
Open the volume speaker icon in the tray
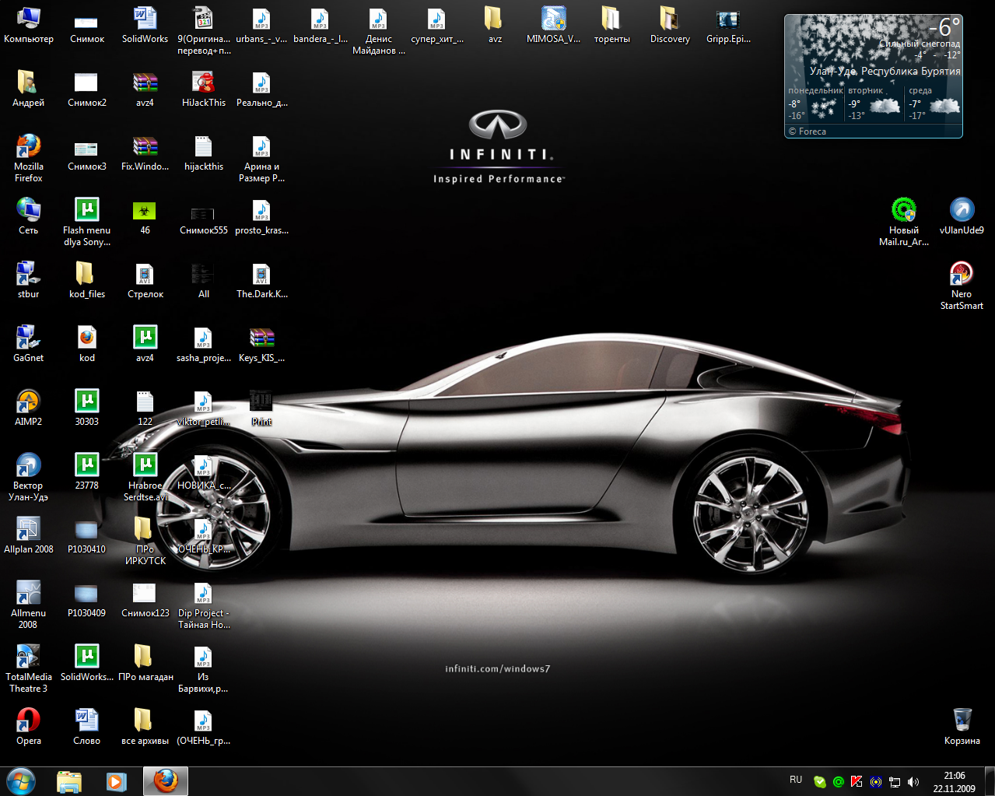coord(913,782)
